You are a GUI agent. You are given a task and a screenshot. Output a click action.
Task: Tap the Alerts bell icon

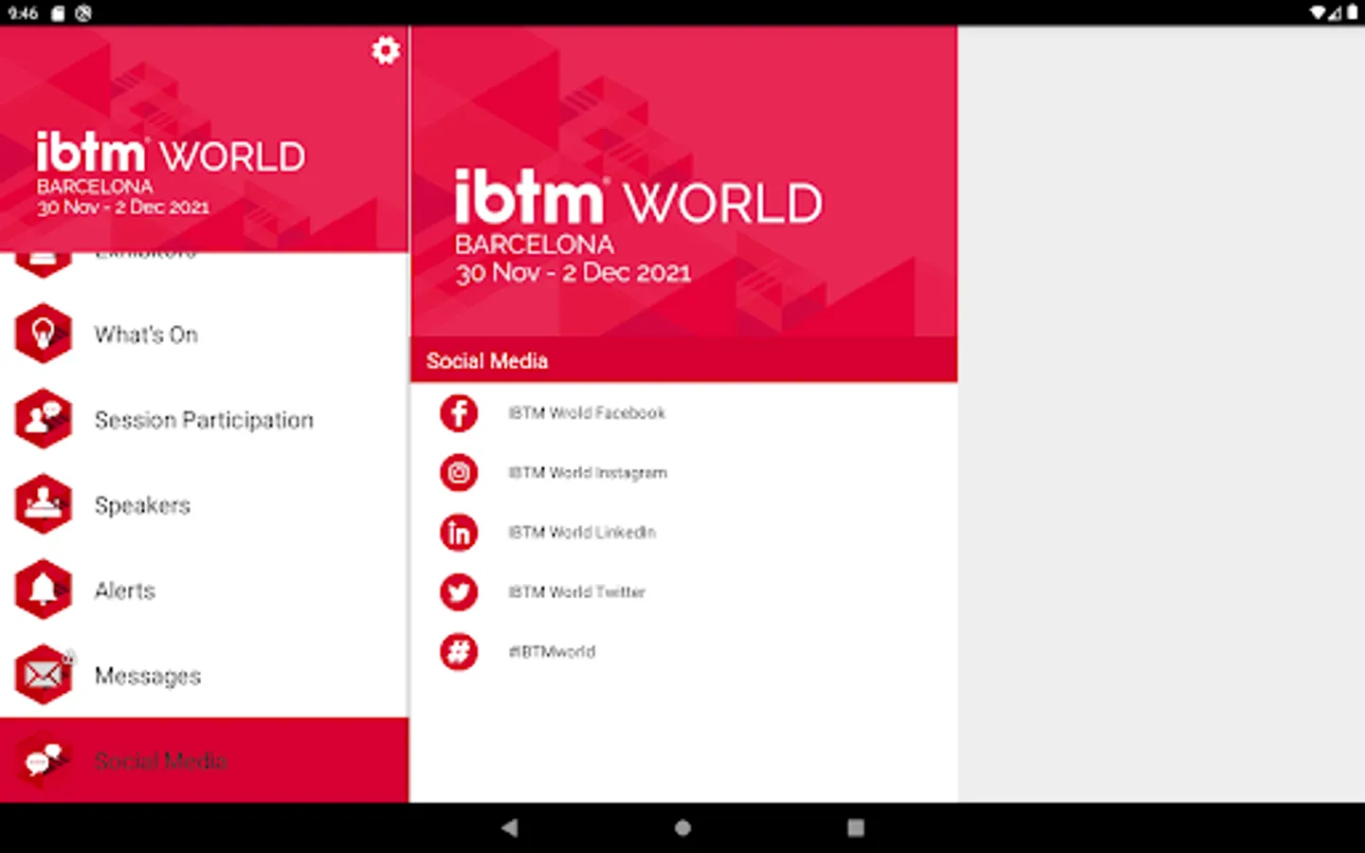44,590
